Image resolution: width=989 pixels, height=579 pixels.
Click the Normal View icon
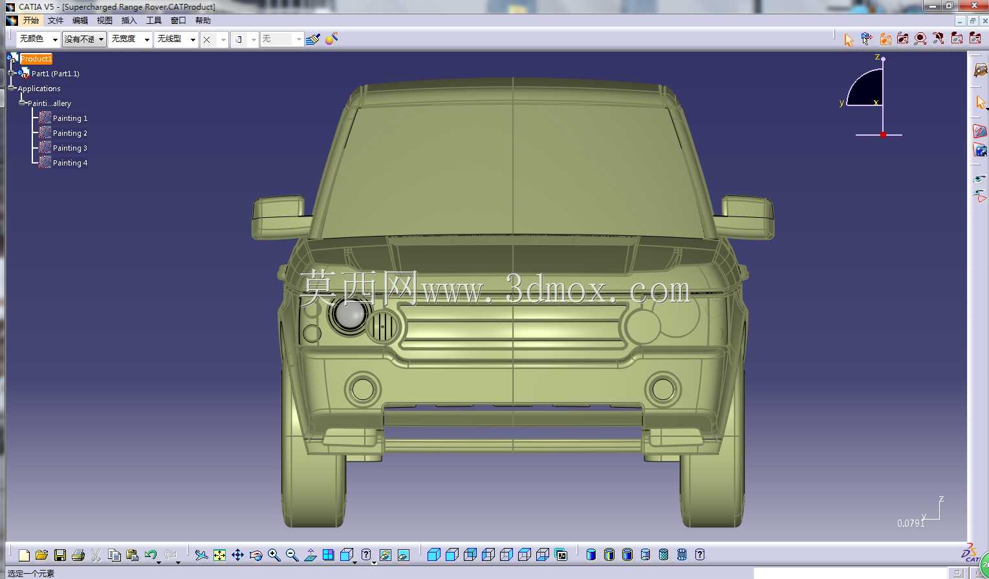(310, 555)
